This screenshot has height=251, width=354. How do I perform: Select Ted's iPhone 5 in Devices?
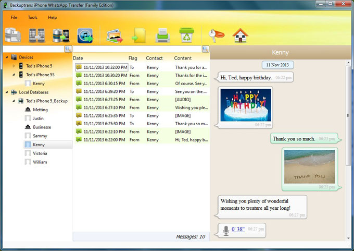click(39, 66)
